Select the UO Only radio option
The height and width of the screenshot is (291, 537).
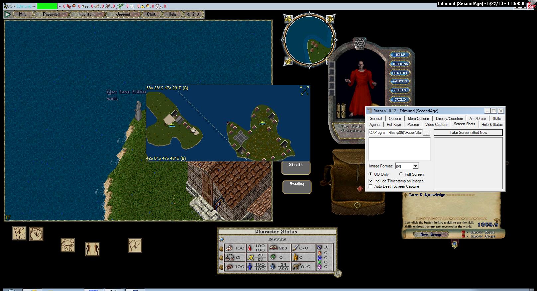[371, 174]
